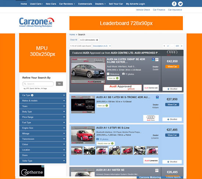The height and width of the screenshot is (179, 202).
Task: Click the 11 photos camera icon
Action: tap(123, 74)
